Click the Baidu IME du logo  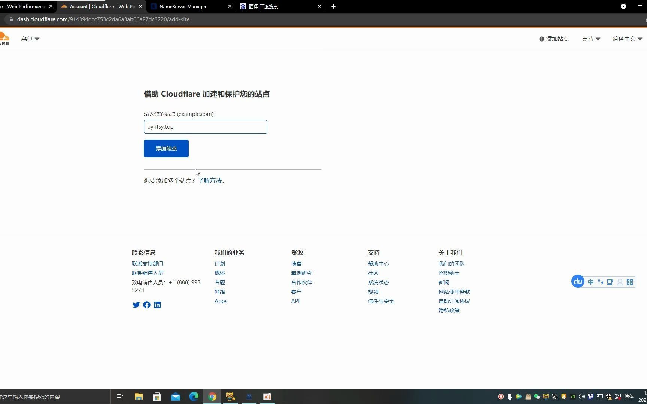578,281
